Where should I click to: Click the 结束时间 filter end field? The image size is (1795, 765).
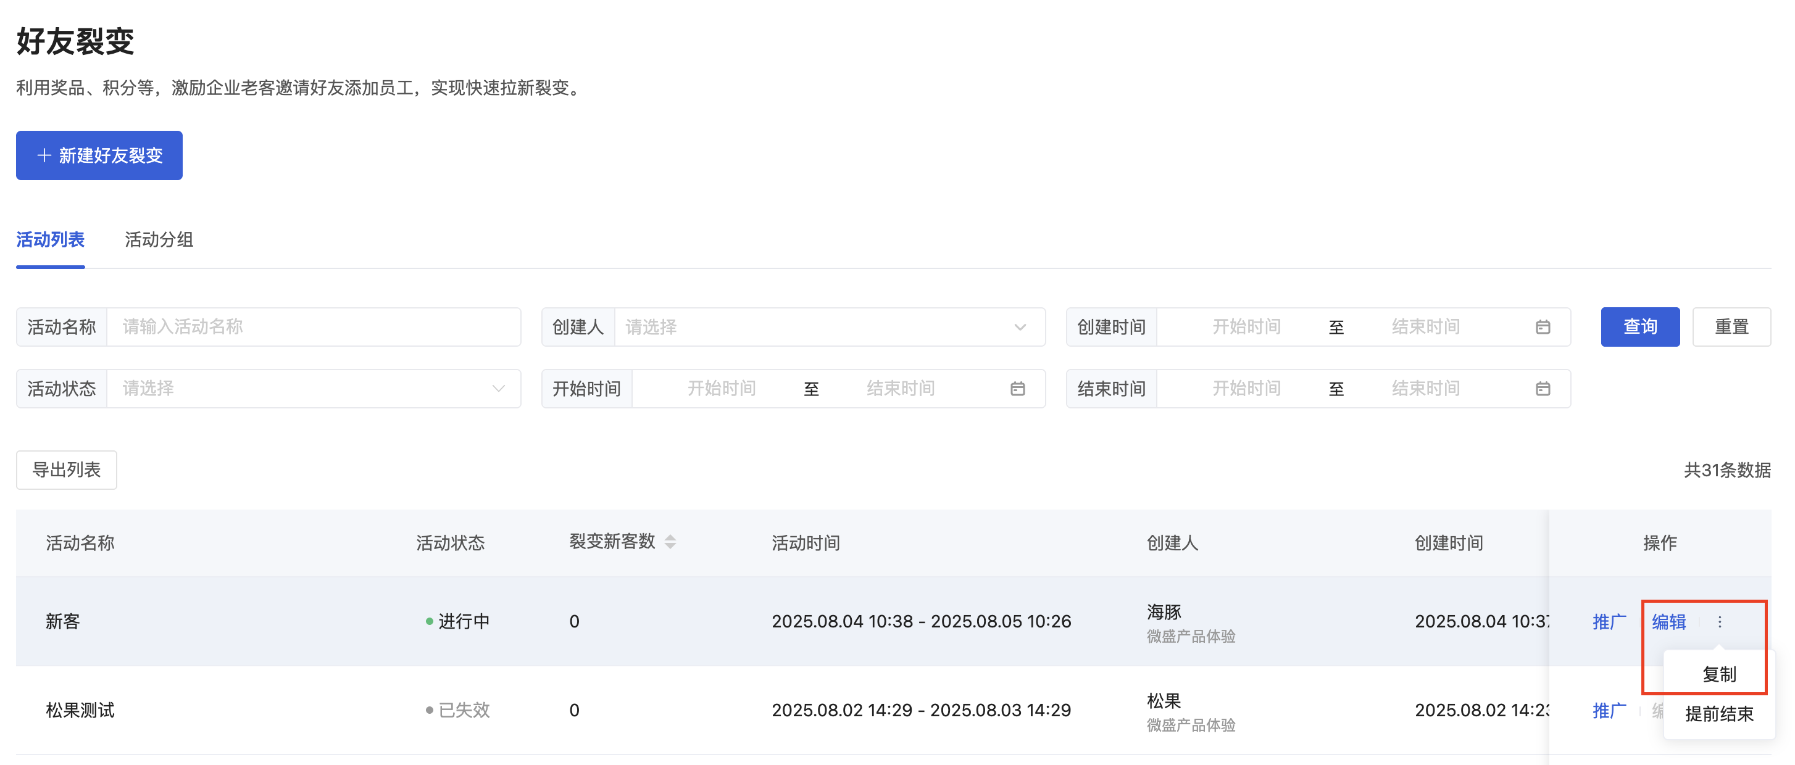[1426, 388]
